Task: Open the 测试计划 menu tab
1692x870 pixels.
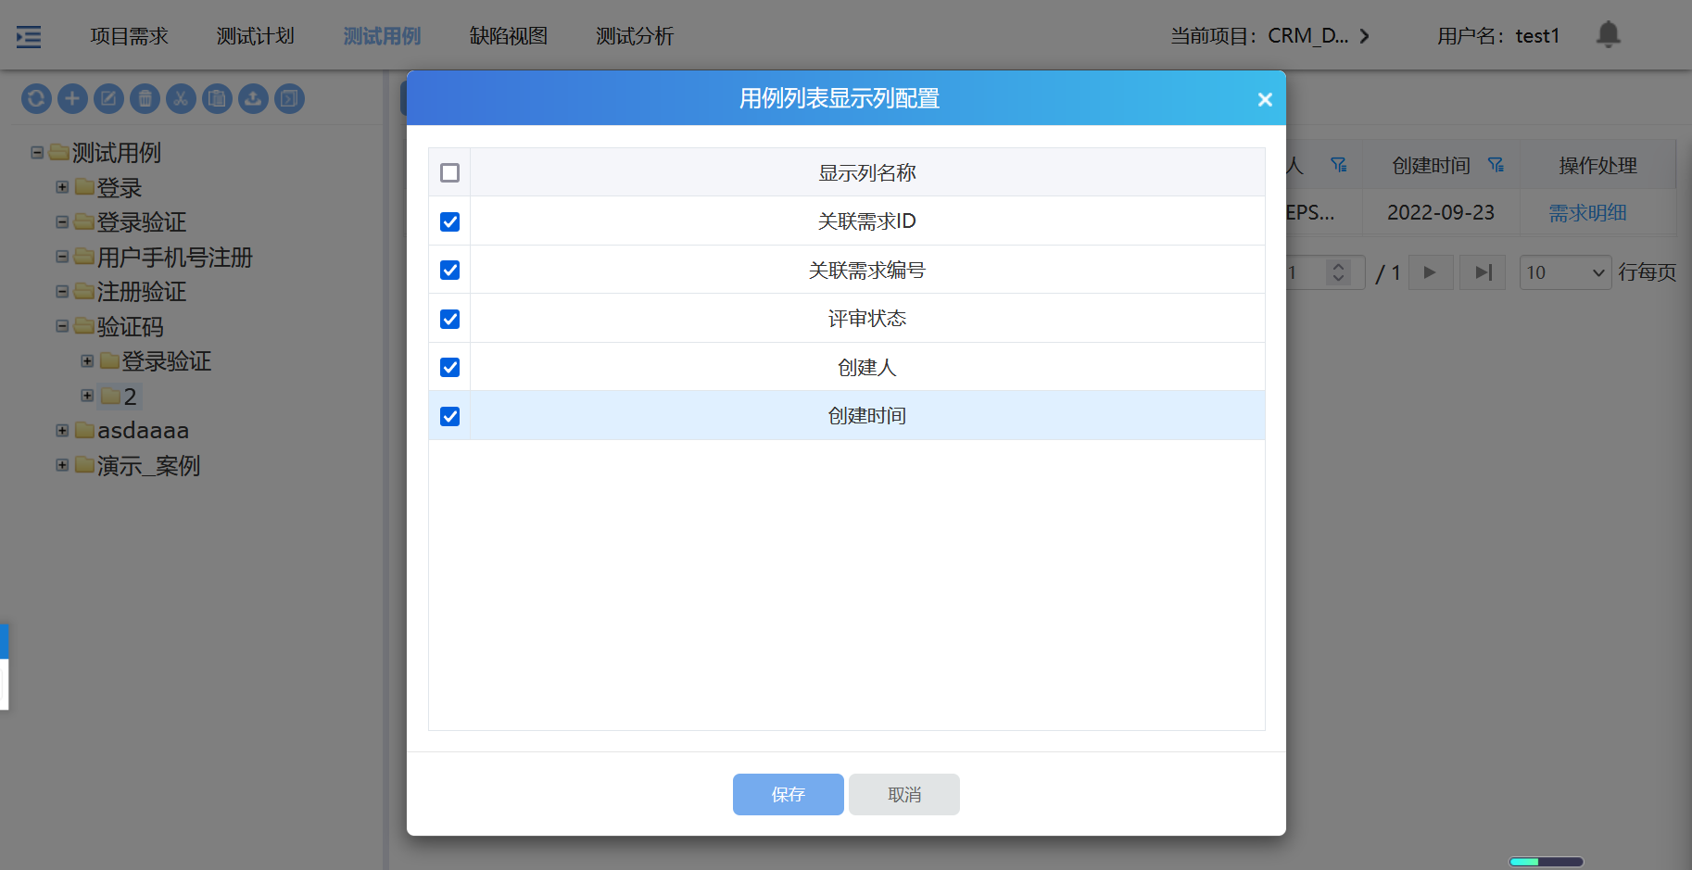Action: pyautogui.click(x=255, y=36)
